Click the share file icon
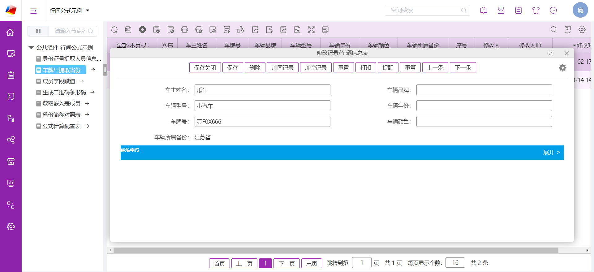Screen dimensions: 594x272 (297, 30)
